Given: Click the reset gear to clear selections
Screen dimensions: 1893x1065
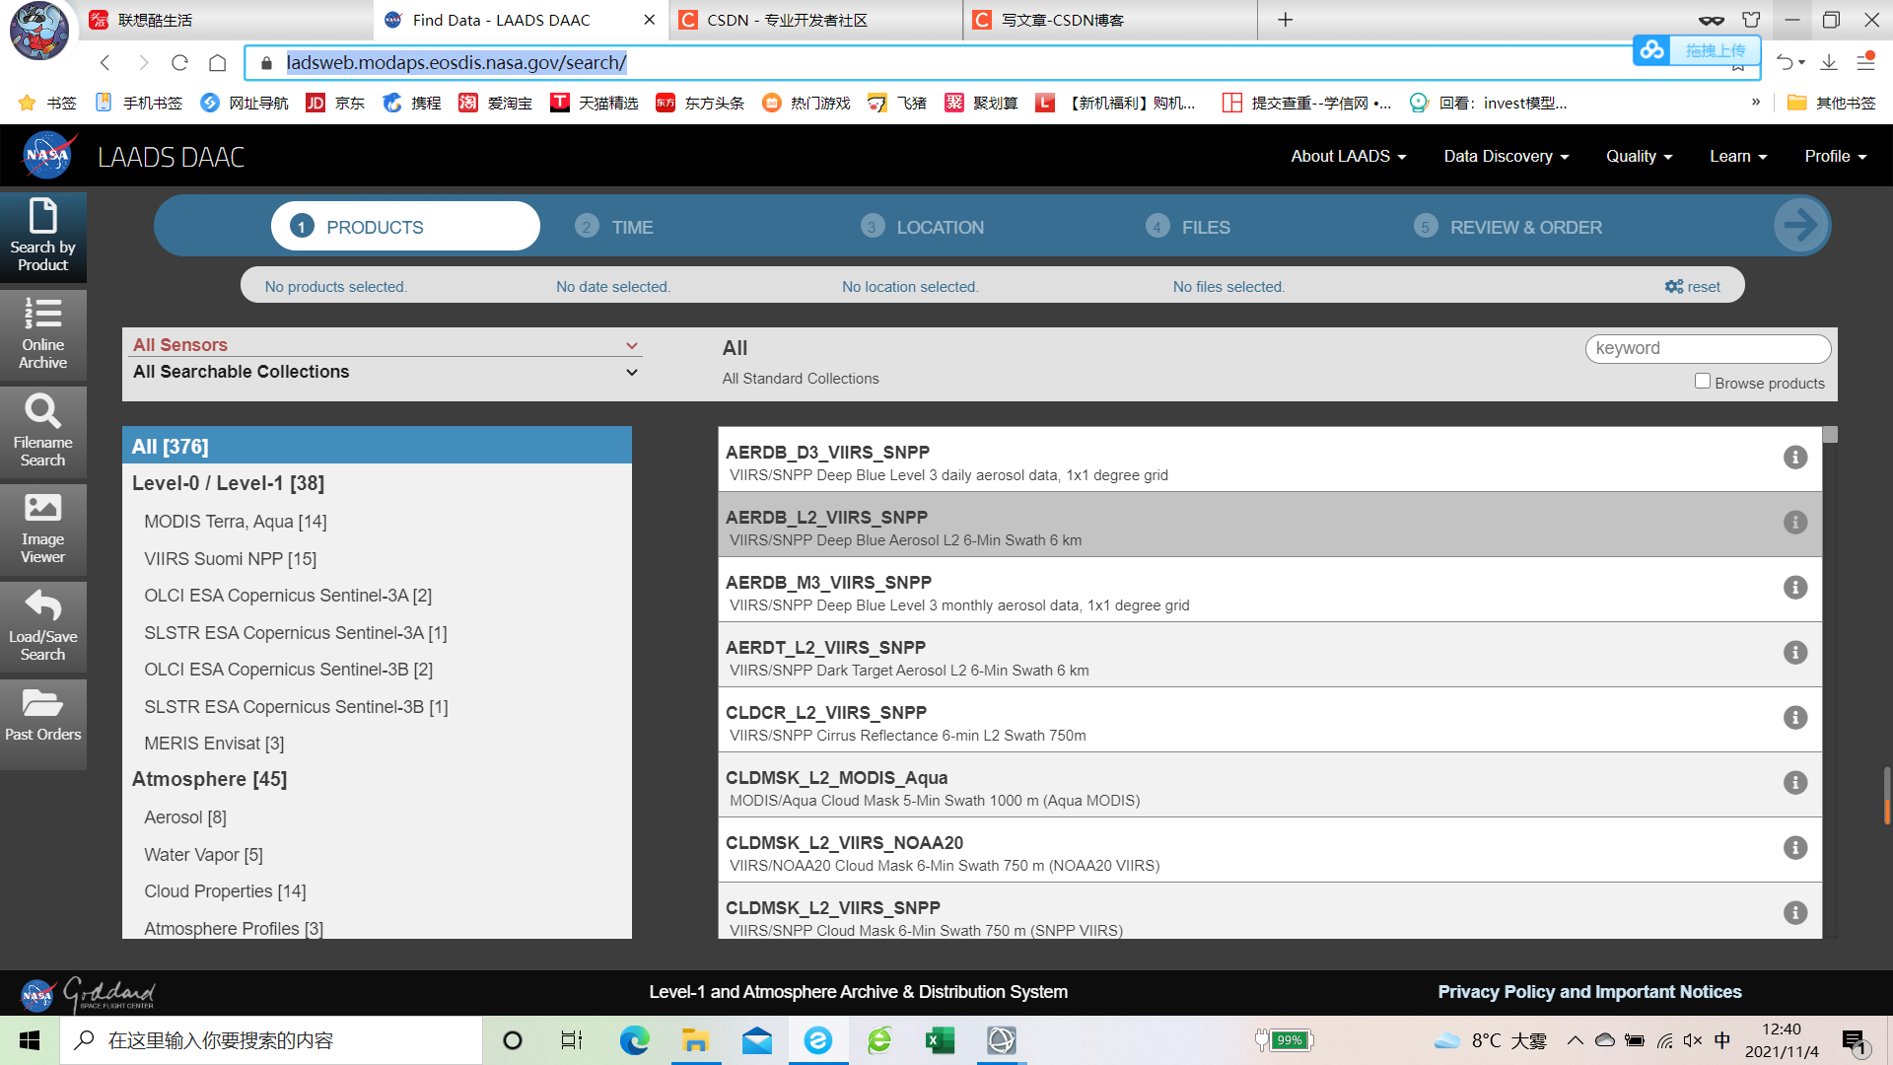Looking at the screenshot, I should [x=1692, y=286].
